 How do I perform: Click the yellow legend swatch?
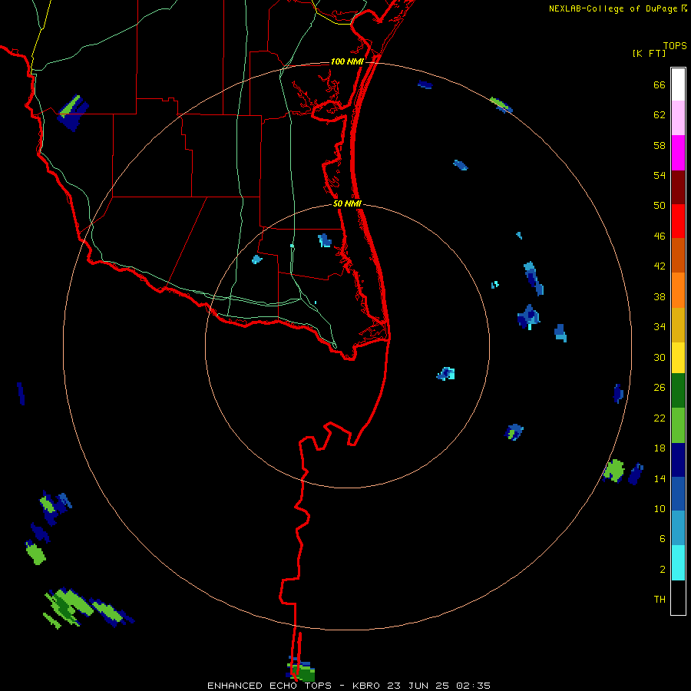(678, 357)
